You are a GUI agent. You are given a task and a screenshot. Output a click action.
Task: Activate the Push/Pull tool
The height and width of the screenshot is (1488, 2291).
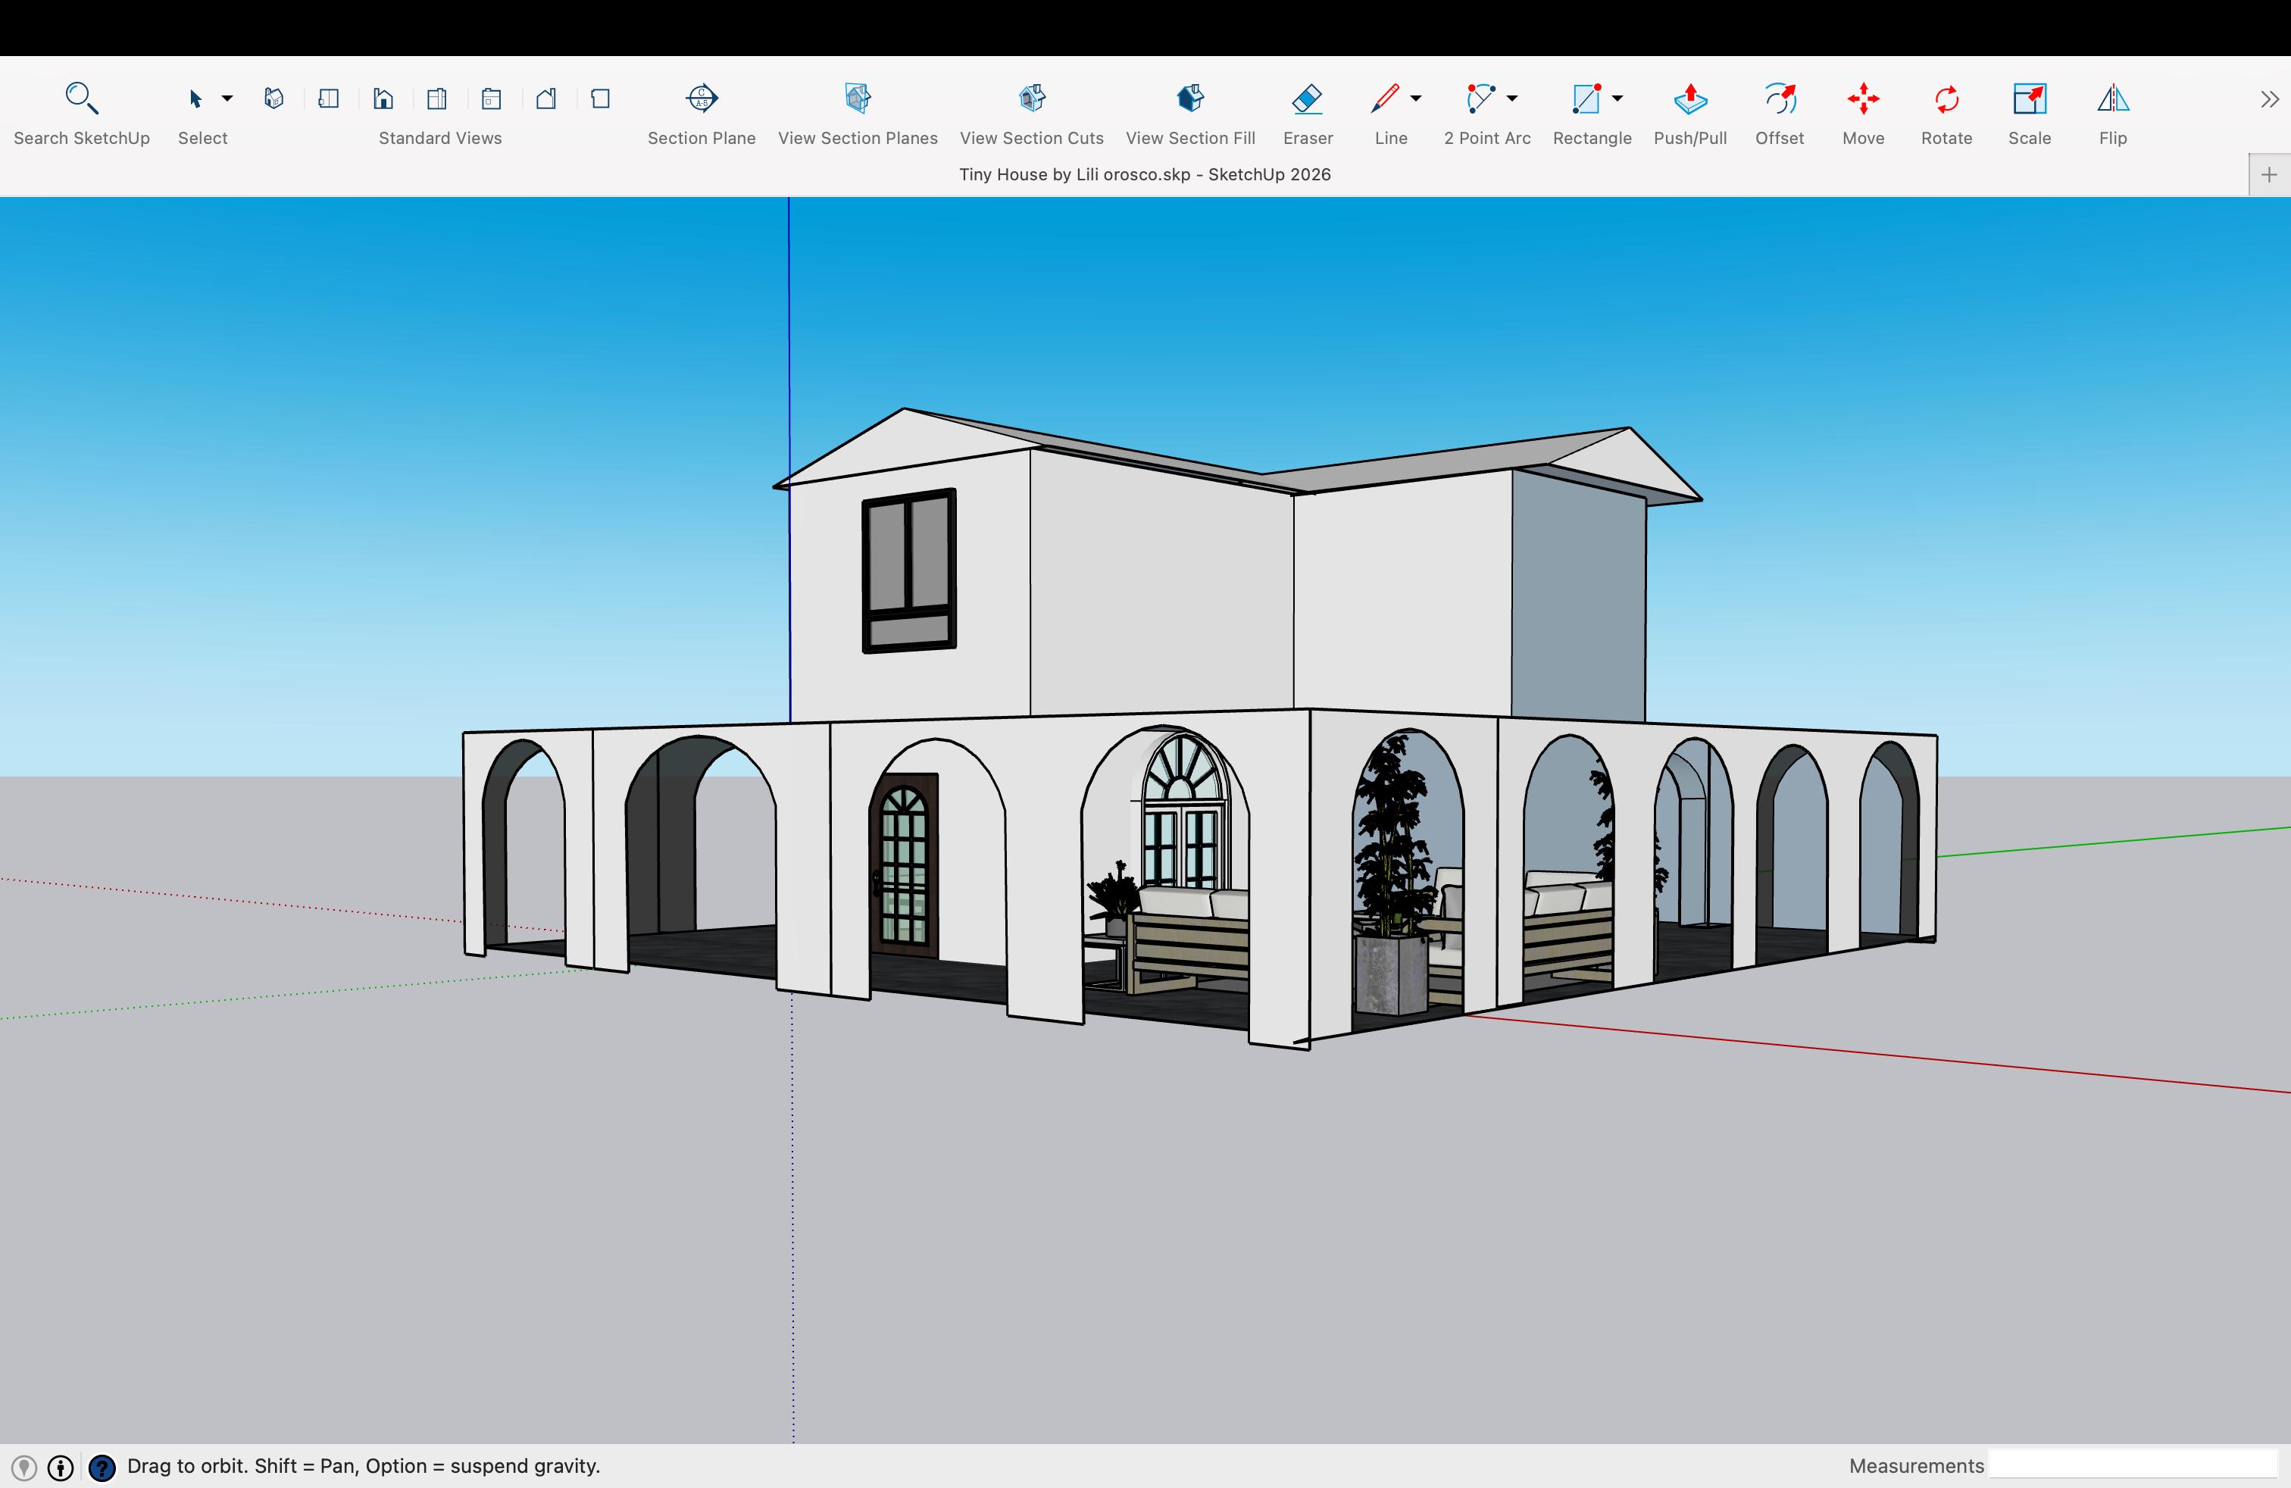(1689, 98)
